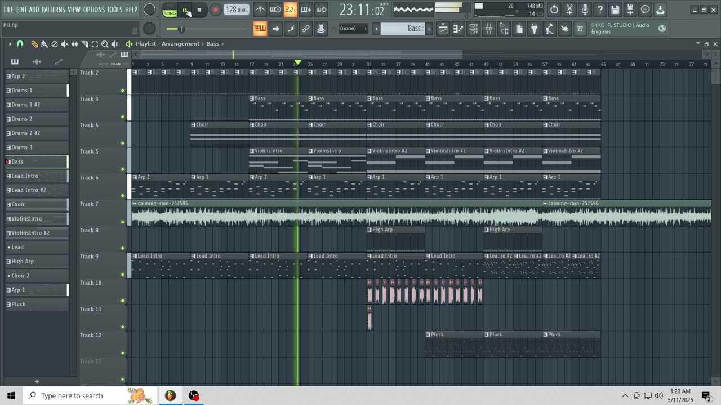Open the content library shopping cart
Screen dimensions: 721x405
(x=580, y=29)
